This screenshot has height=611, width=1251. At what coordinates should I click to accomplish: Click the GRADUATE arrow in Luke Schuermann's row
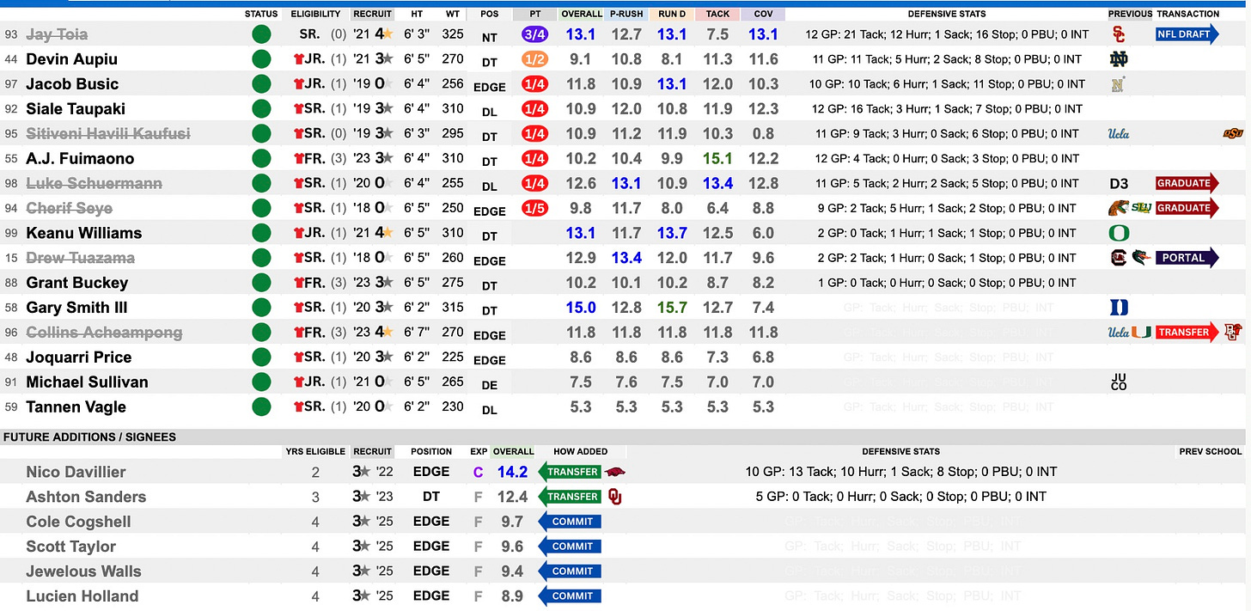point(1187,183)
